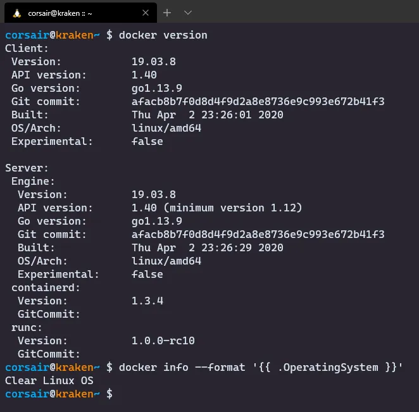The width and height of the screenshot is (419, 412).
Task: Expand the new tab profile dropdown chevron
Action: click(x=187, y=13)
